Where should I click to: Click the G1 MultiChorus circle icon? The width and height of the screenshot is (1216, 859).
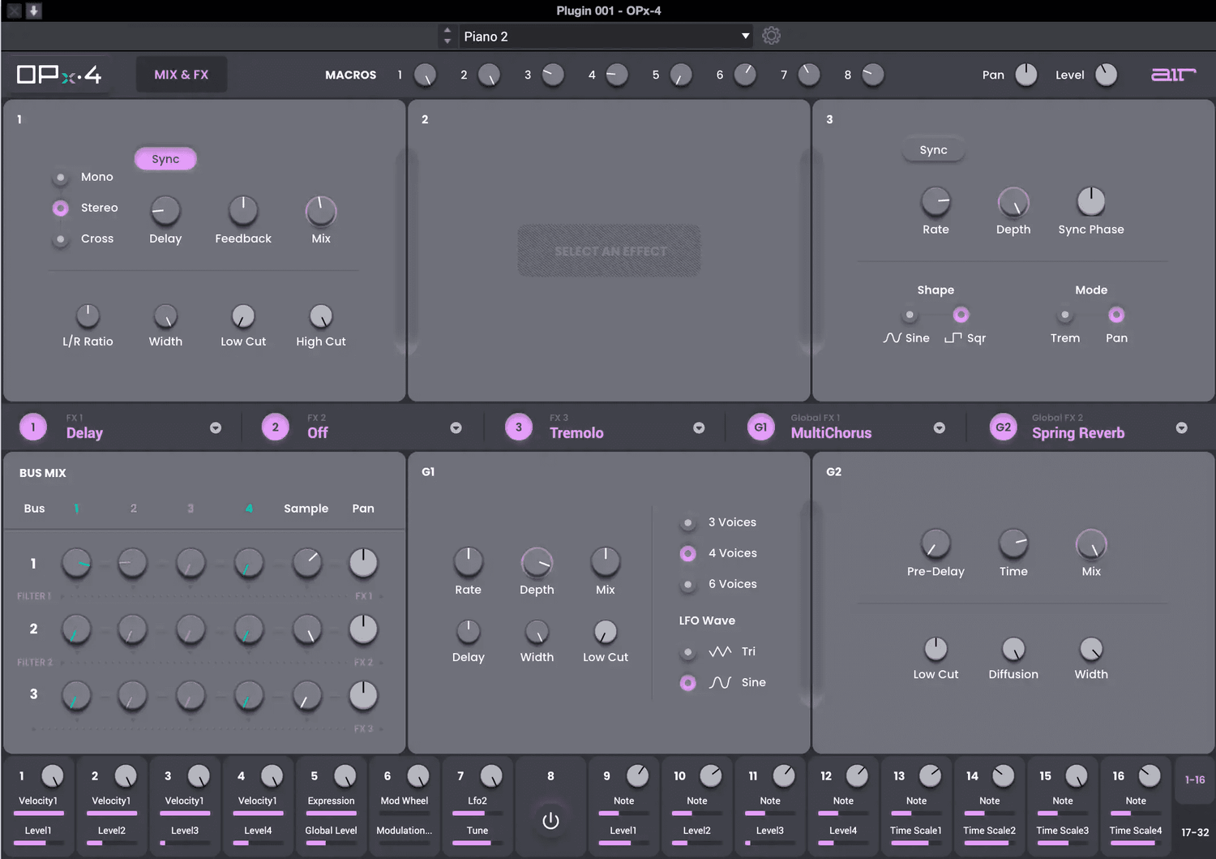tap(760, 427)
